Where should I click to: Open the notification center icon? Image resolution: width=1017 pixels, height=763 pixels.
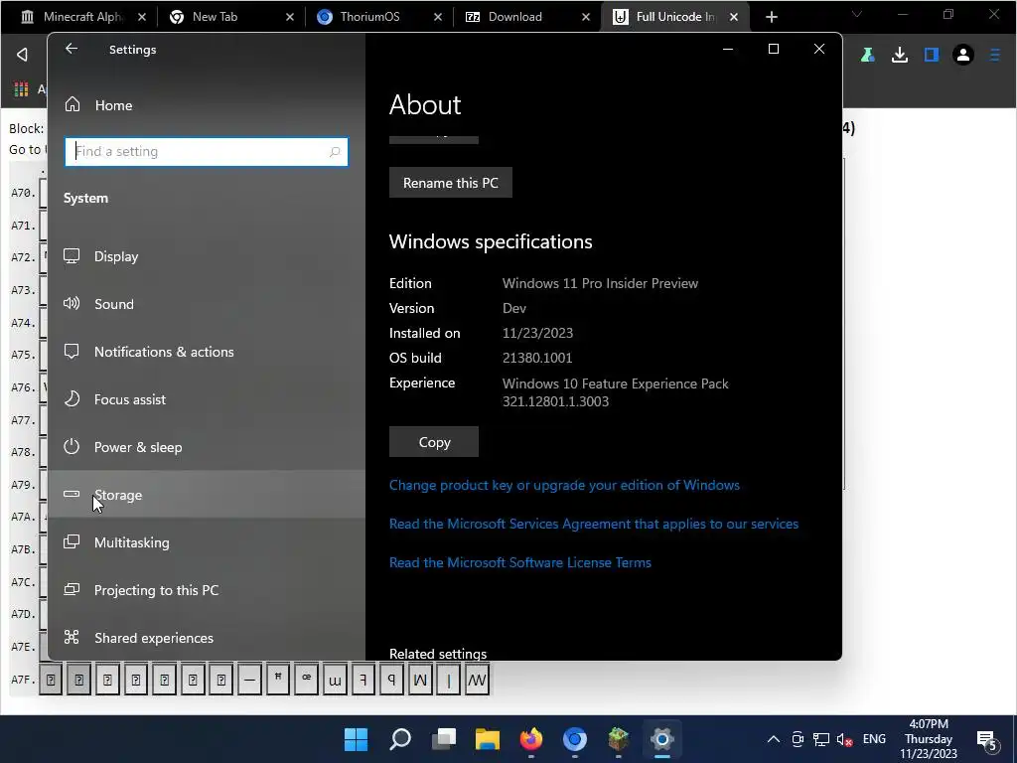pos(987,739)
